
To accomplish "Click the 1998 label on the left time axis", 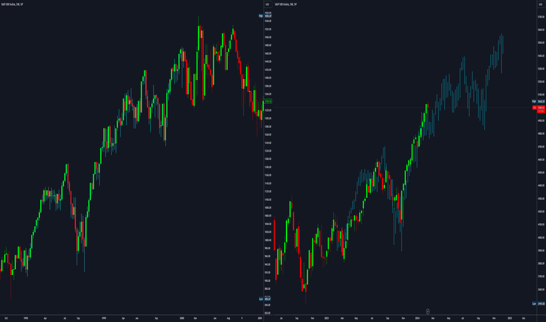I will (26, 318).
